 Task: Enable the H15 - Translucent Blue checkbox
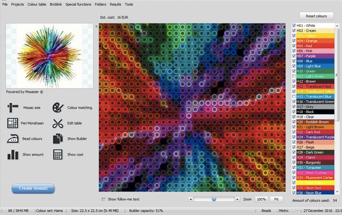[294, 97]
